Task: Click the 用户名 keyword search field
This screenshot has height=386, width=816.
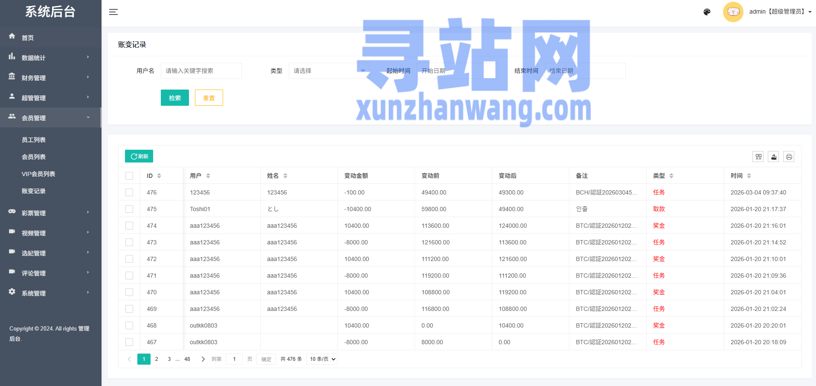Action: tap(201, 71)
